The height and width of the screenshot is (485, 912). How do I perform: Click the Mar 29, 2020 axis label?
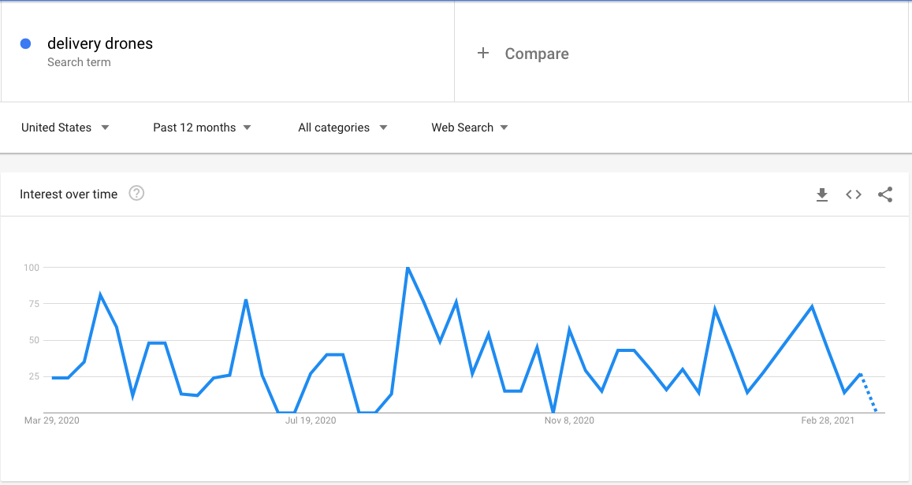[x=52, y=420]
